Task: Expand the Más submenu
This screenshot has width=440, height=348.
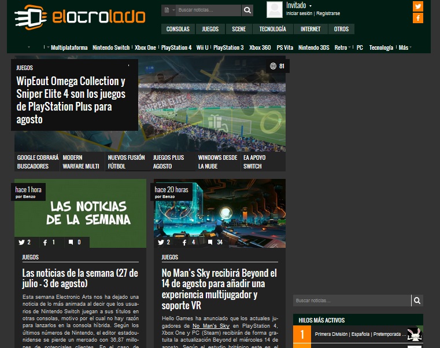Action: pos(411,47)
